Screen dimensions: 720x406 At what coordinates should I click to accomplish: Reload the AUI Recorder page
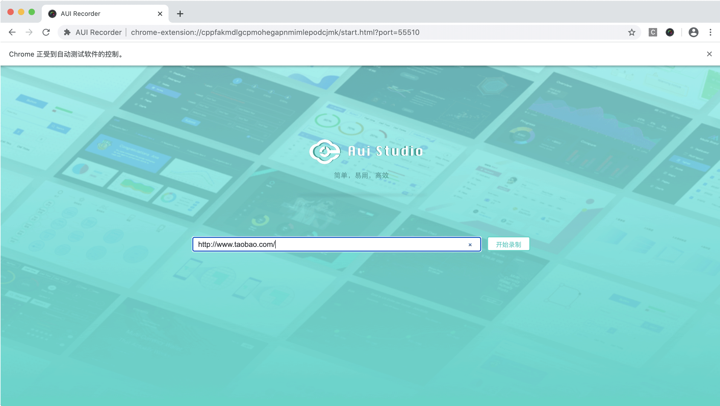[x=46, y=32]
